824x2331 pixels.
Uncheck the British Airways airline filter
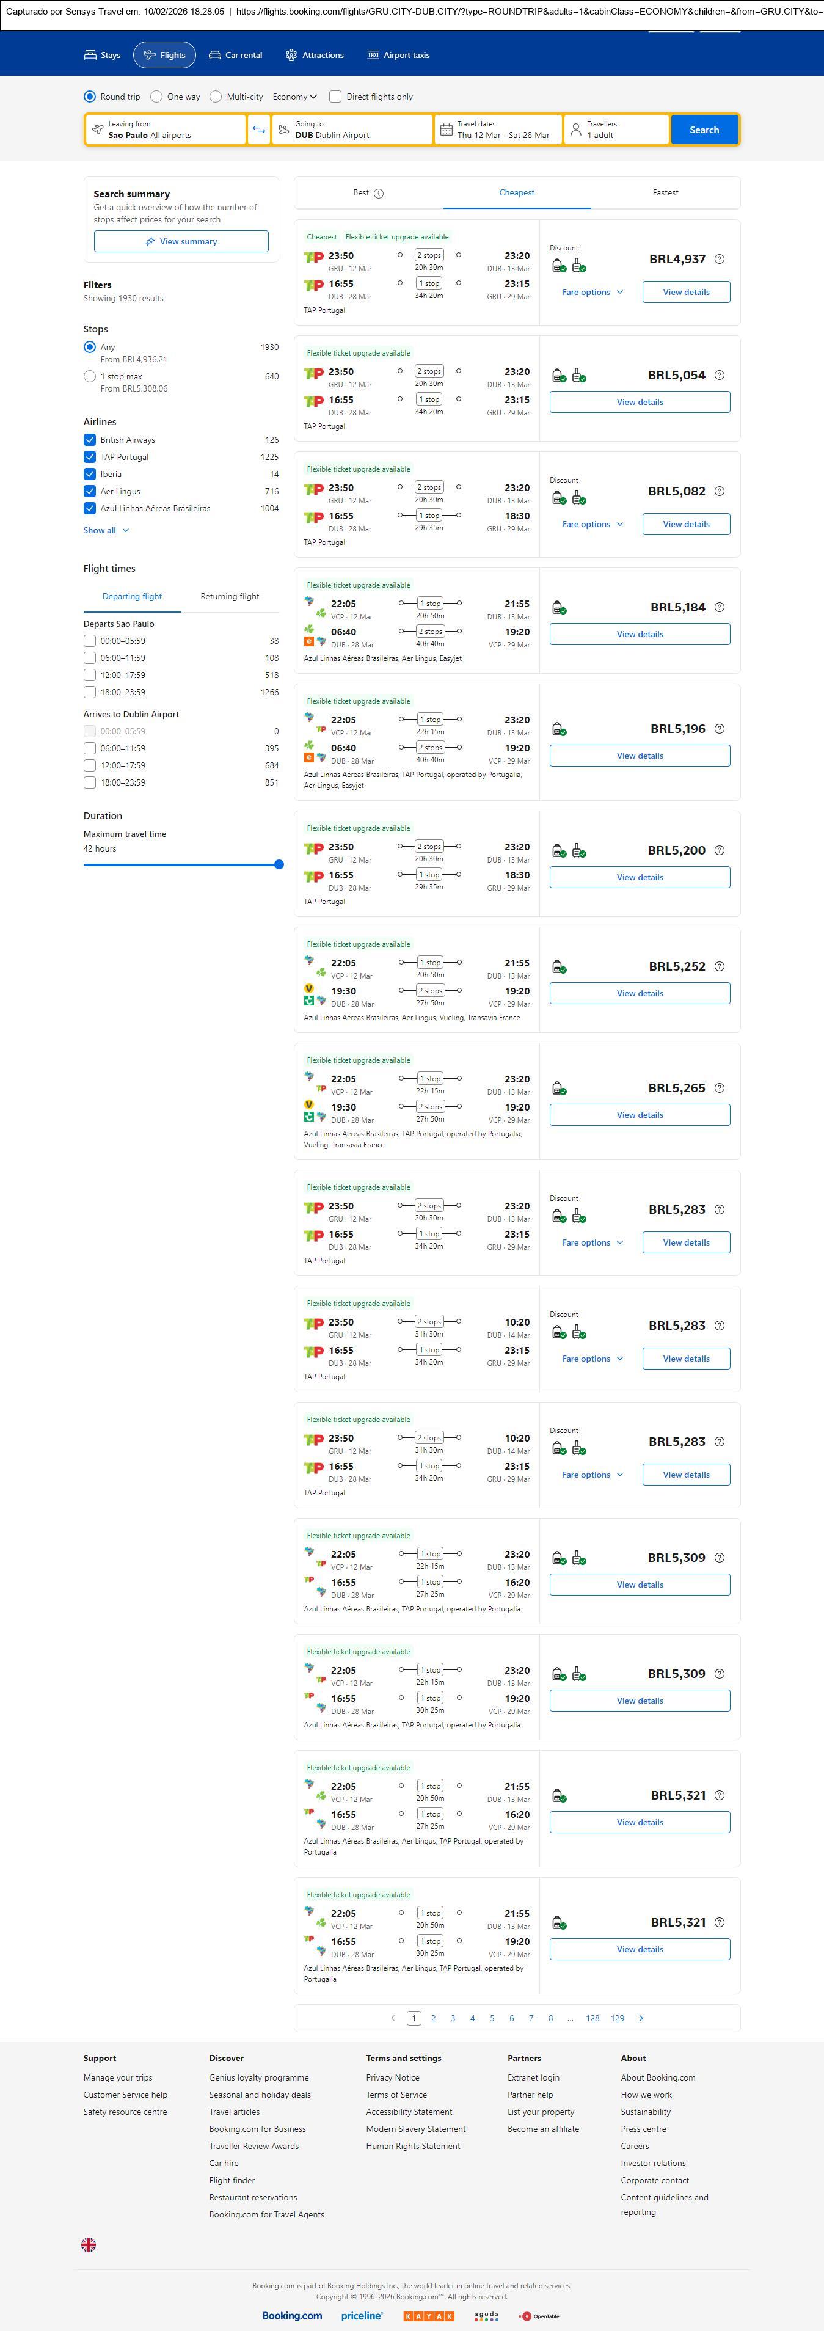click(90, 440)
